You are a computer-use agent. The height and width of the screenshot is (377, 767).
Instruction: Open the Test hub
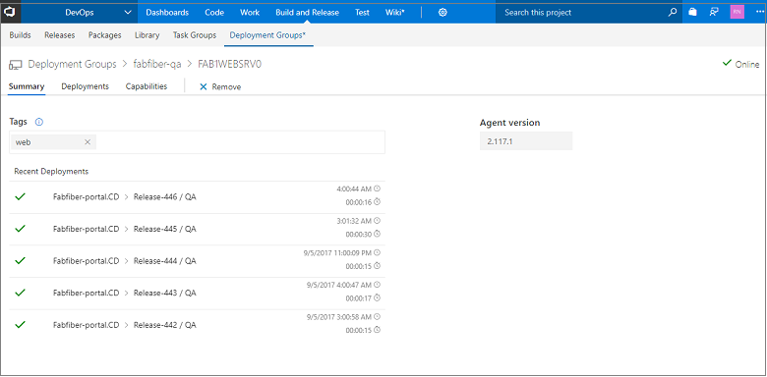coord(362,13)
